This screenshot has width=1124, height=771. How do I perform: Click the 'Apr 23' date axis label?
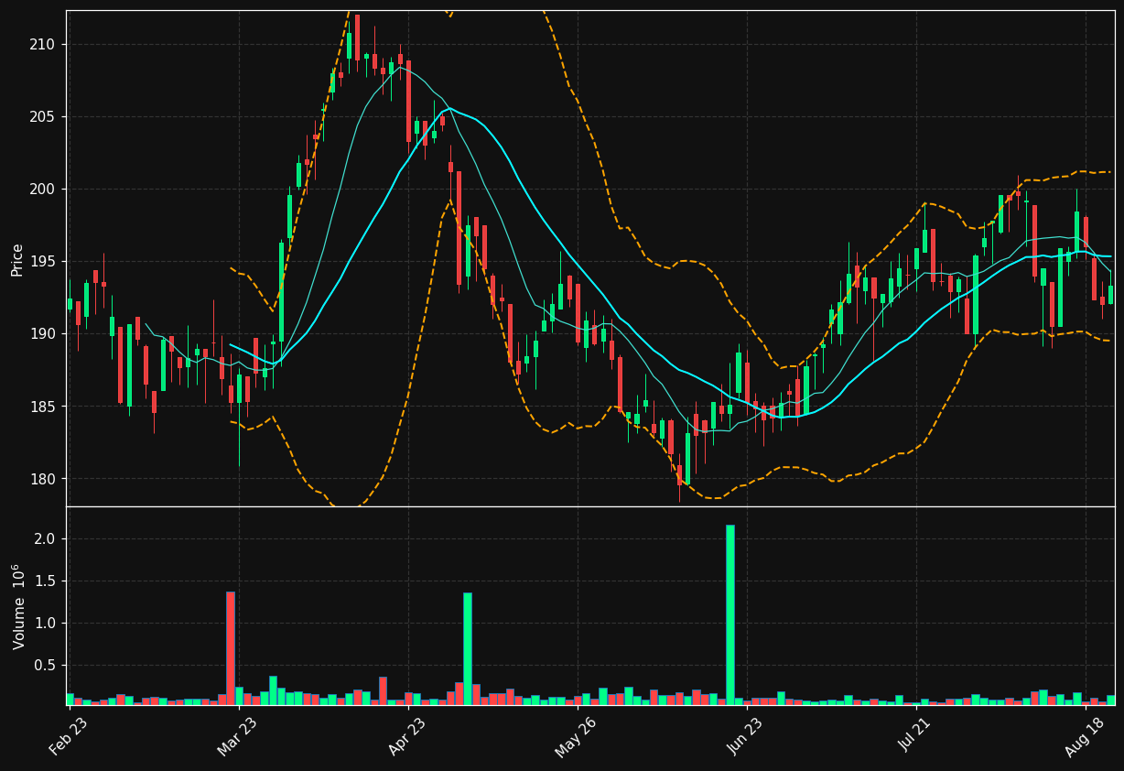(x=407, y=735)
